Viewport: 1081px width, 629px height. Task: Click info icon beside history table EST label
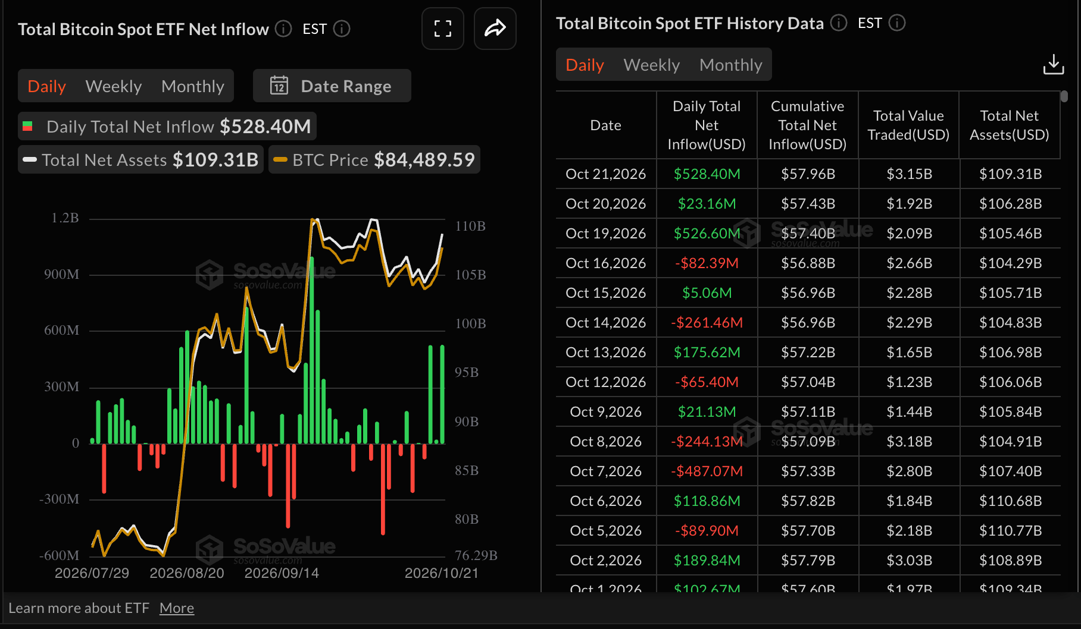click(896, 23)
